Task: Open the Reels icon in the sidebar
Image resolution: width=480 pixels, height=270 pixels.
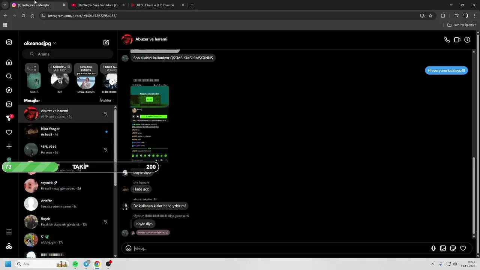Action: click(x=9, y=104)
